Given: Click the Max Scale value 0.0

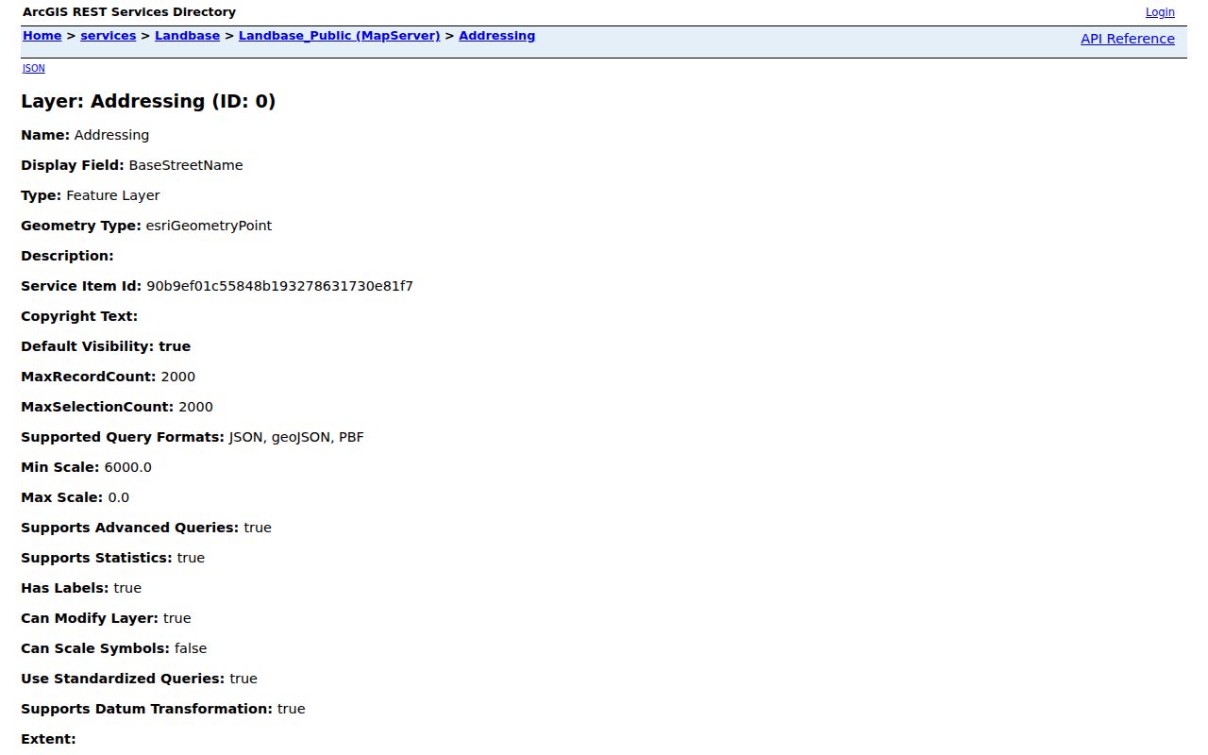Looking at the screenshot, I should pos(119,497).
